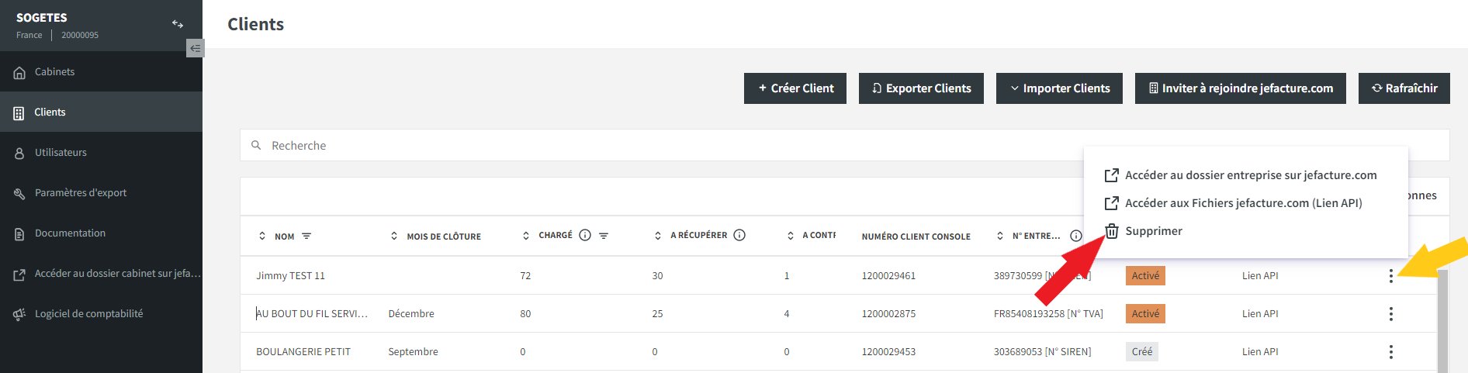Open Cabinets in the sidebar

(x=101, y=71)
